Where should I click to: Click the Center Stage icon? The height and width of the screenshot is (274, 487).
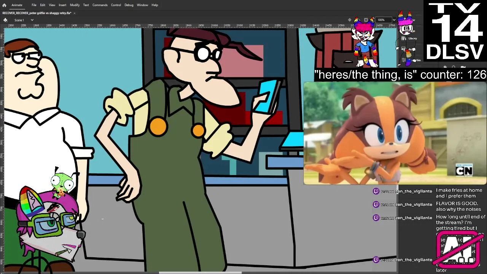[350, 20]
